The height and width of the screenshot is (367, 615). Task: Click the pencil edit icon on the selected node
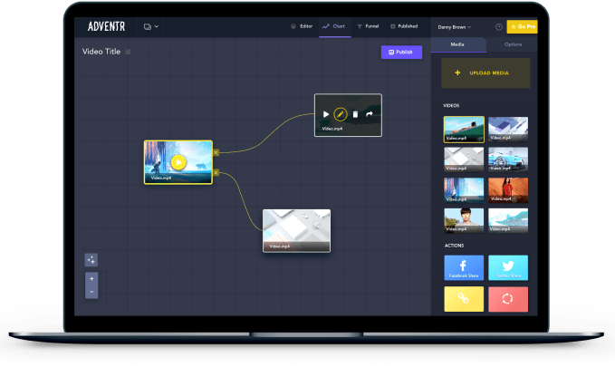pos(341,114)
